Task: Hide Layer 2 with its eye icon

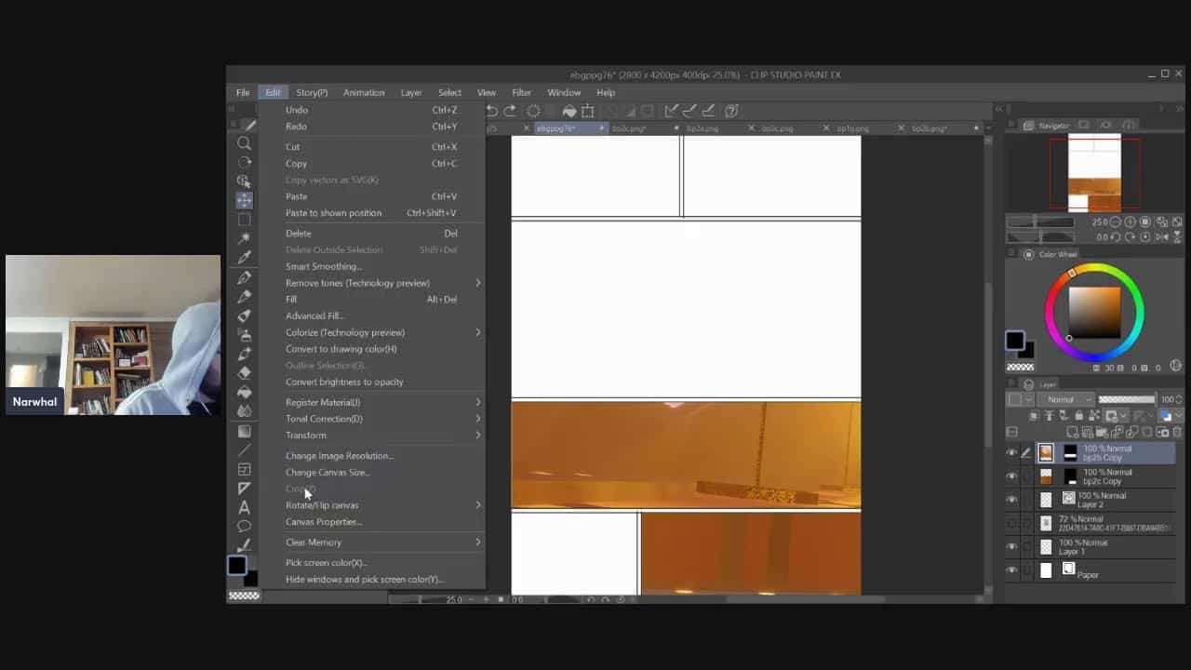Action: pos(1011,500)
